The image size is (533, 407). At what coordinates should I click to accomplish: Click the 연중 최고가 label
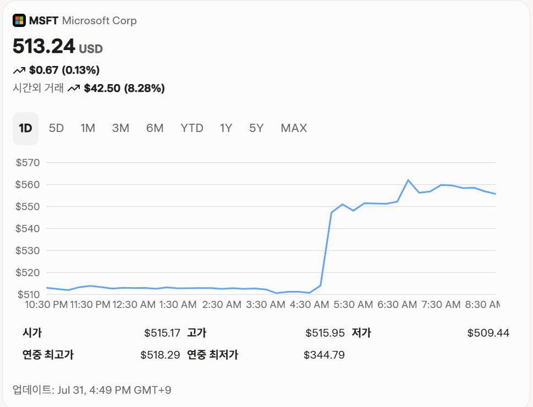pos(48,355)
